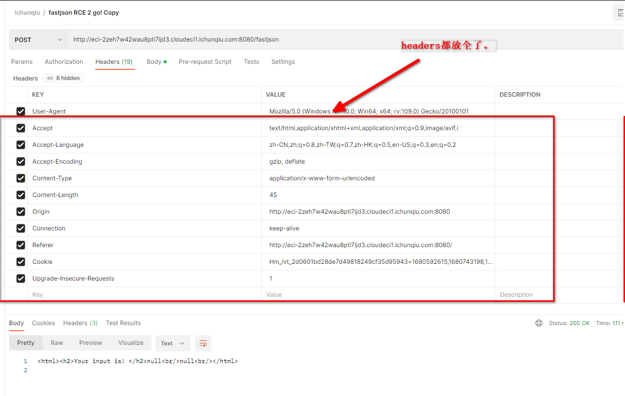Screen dimensions: 625x396
Task: Open the POST method dropdown
Action: pos(38,39)
